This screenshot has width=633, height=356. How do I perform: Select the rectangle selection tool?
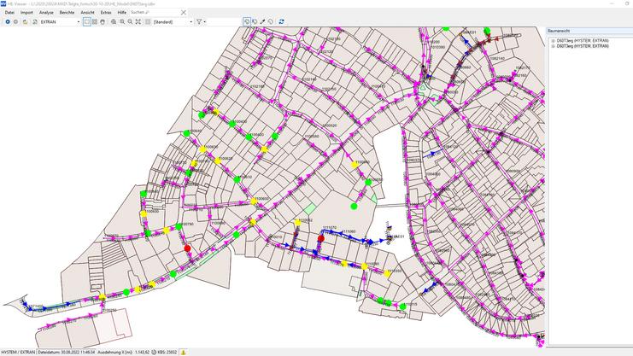(x=87, y=21)
